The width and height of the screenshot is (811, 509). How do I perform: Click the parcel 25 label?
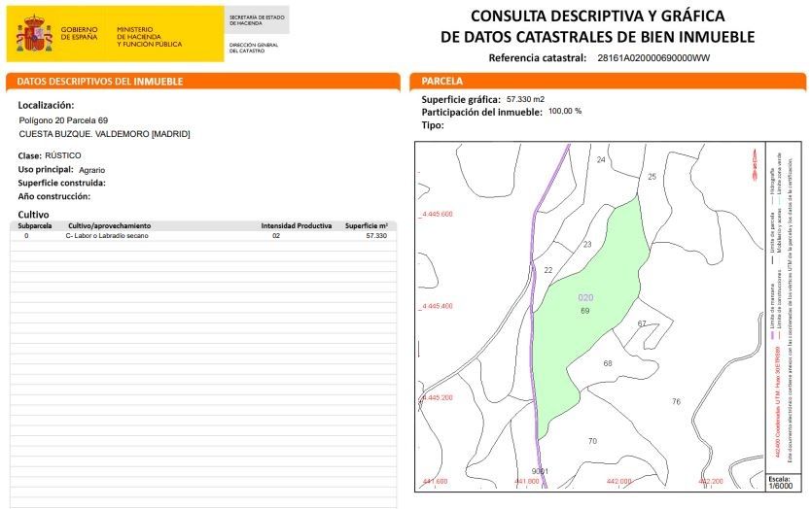[652, 177]
